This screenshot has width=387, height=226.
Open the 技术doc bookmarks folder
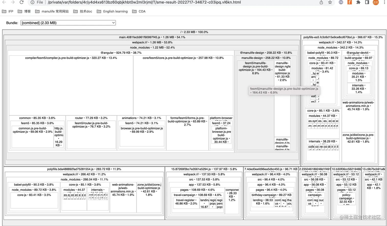click(x=83, y=11)
